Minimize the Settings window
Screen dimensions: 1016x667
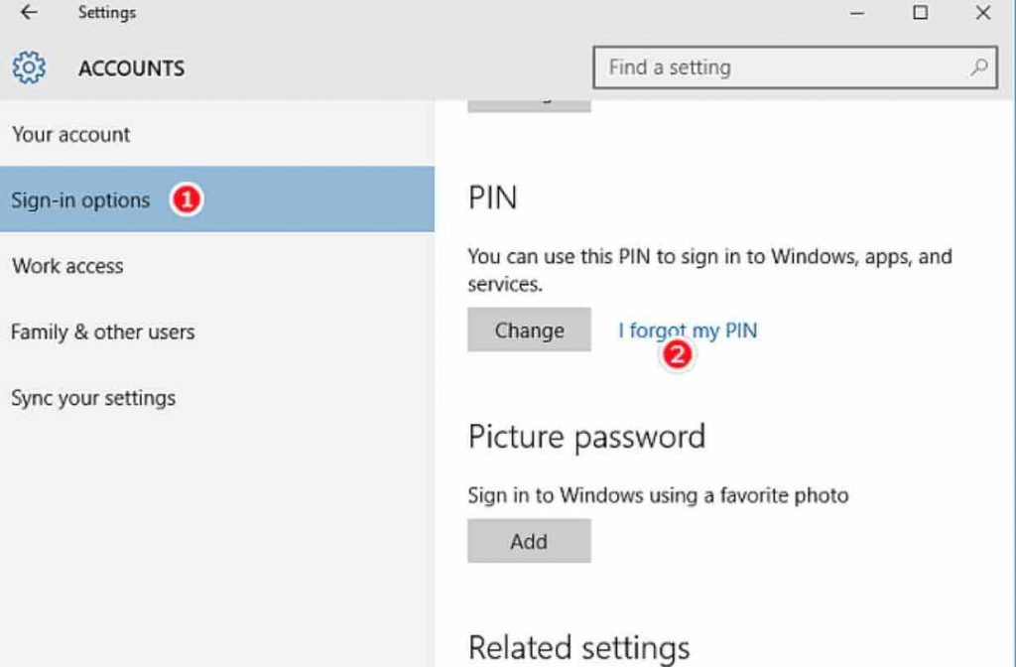[x=856, y=14]
